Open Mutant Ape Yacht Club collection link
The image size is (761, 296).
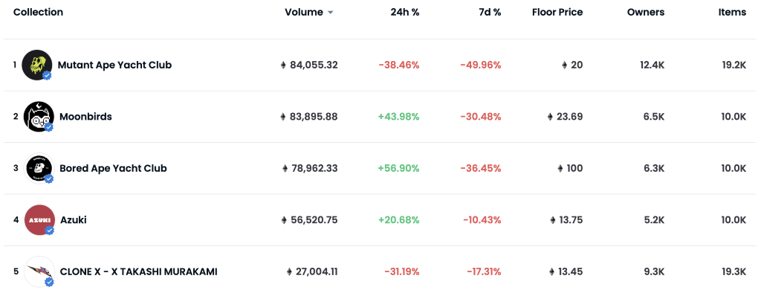114,65
